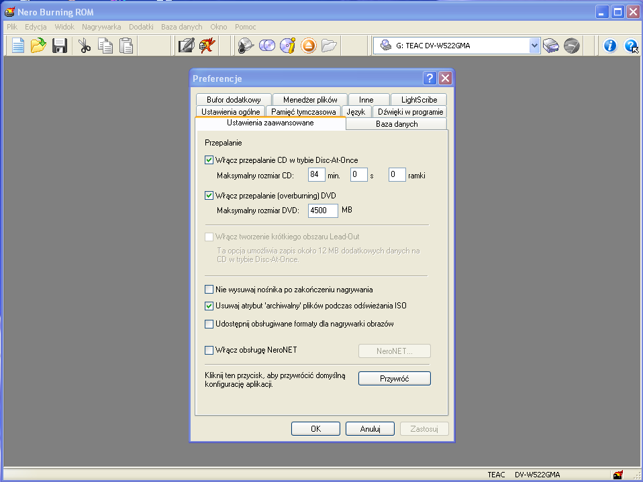Close the Preferencje dialog
643x482 pixels.
[445, 78]
